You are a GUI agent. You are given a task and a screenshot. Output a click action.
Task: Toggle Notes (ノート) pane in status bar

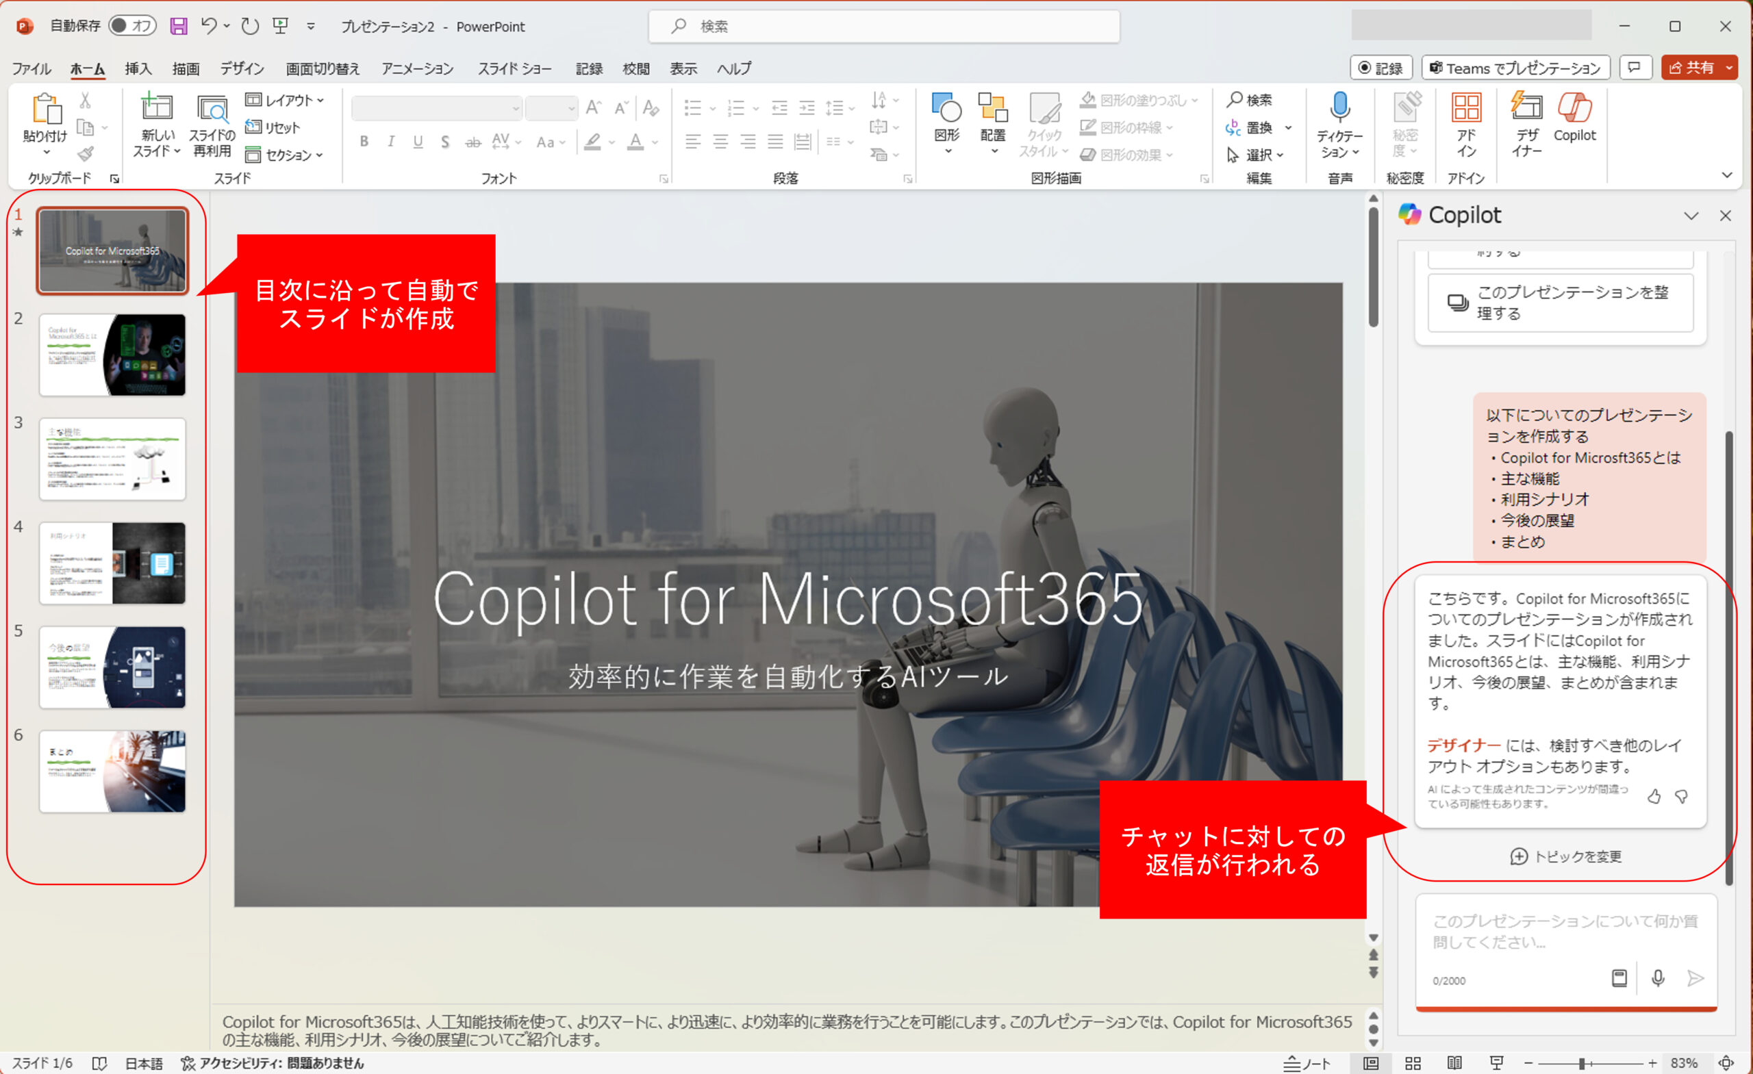coord(1307,1063)
